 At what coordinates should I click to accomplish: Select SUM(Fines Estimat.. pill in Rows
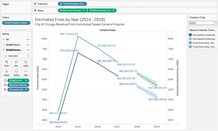coord(72,11)
